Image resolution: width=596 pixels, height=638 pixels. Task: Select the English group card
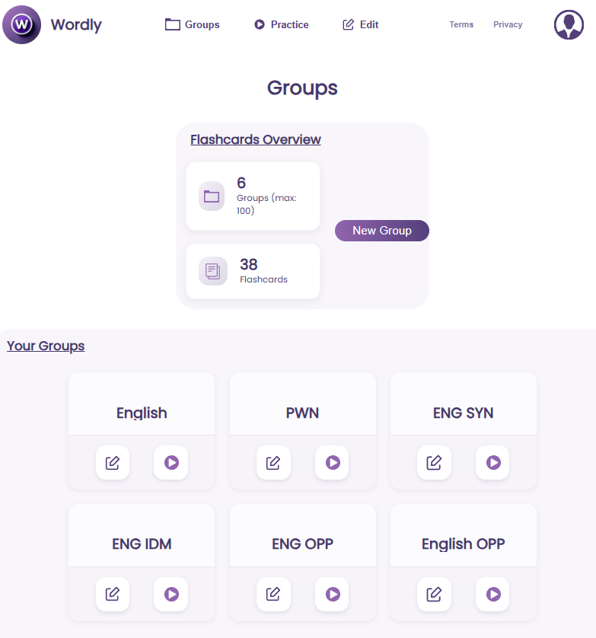(141, 413)
